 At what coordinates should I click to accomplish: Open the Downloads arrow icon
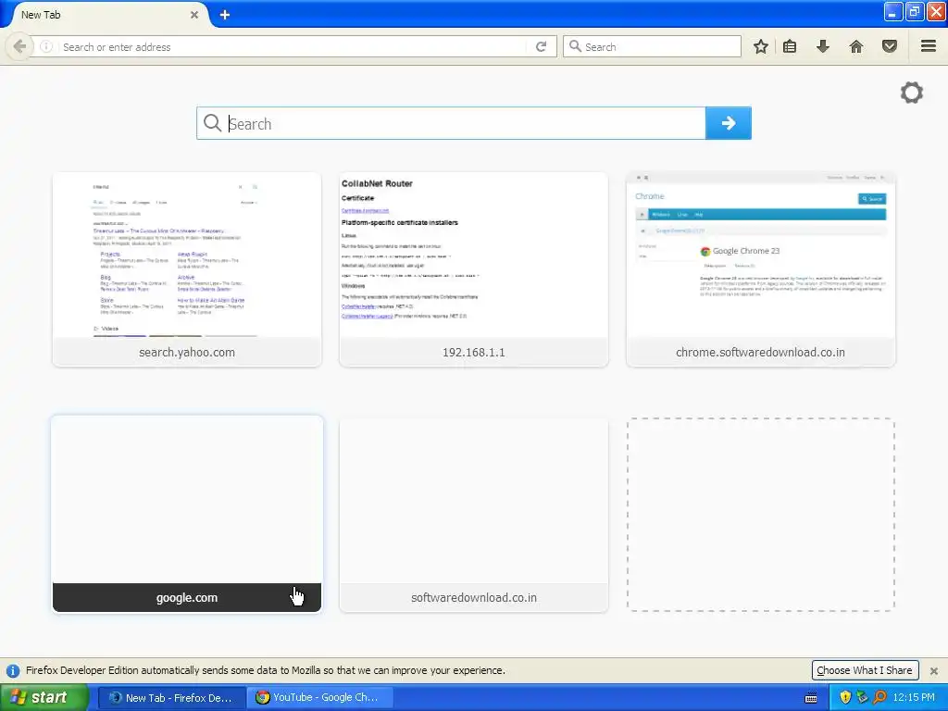(x=823, y=46)
